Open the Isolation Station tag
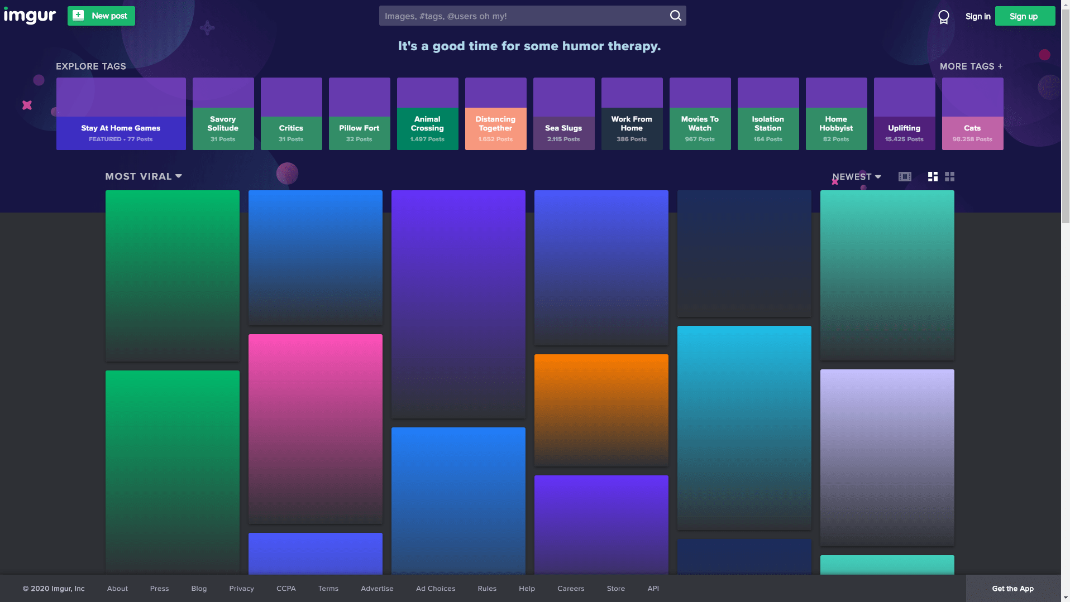 point(768,114)
